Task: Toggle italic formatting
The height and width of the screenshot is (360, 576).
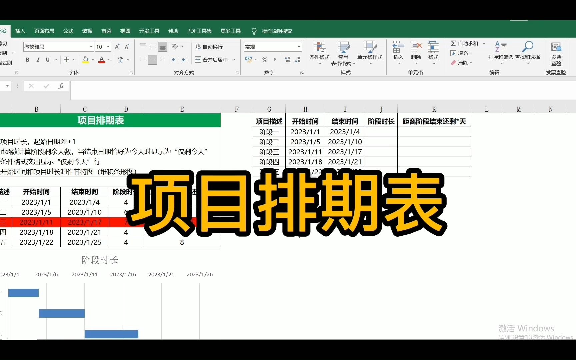Action: (x=38, y=60)
